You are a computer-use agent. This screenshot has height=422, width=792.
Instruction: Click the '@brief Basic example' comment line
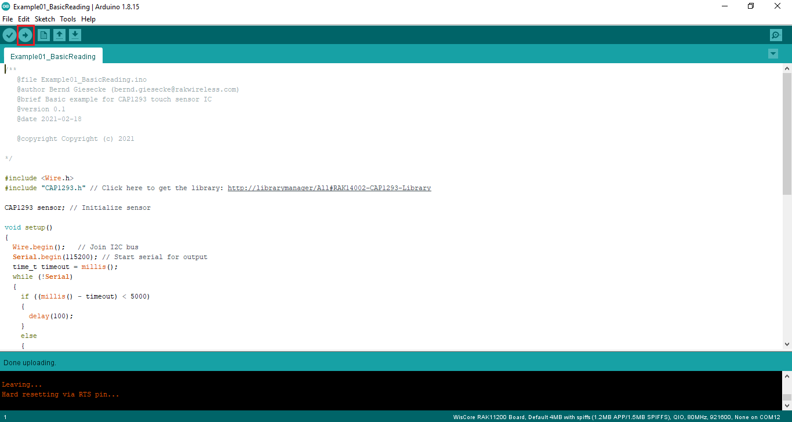pos(114,99)
